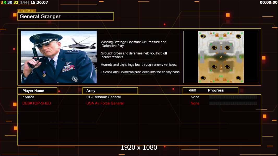Click the Army column header
Screen dimensions: 278x156
110,91
